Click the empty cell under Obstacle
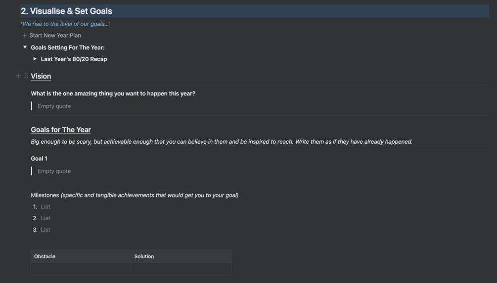 click(x=81, y=269)
